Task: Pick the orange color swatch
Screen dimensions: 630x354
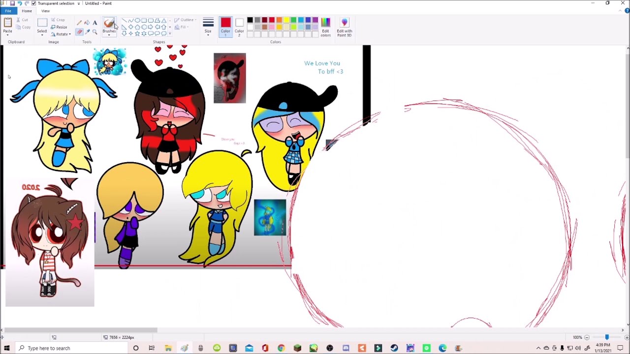Action: (279, 20)
